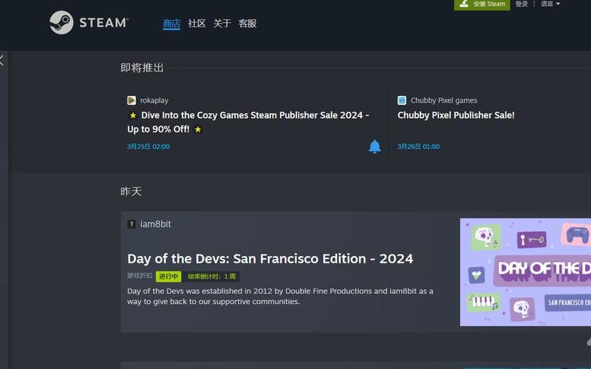The height and width of the screenshot is (369, 591).
Task: Click the green 安装 Steam button
Action: (x=482, y=4)
